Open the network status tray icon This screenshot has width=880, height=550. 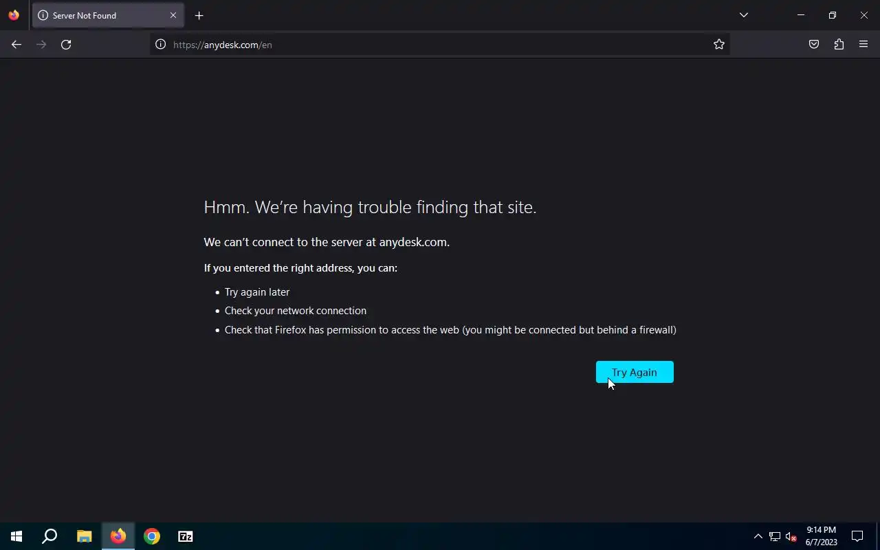(775, 536)
